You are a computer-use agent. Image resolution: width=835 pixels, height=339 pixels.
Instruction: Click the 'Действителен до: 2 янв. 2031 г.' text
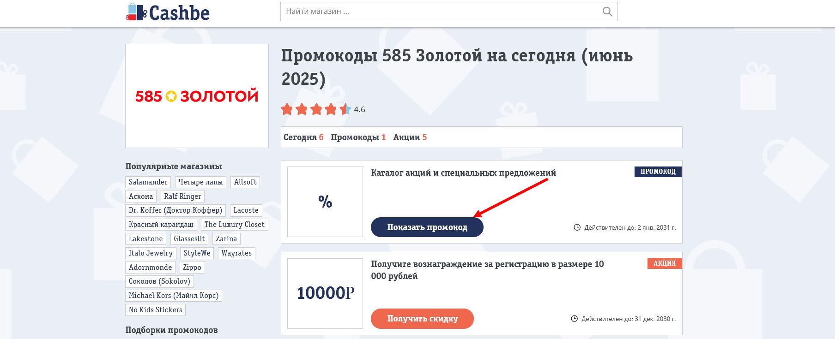pyautogui.click(x=630, y=227)
